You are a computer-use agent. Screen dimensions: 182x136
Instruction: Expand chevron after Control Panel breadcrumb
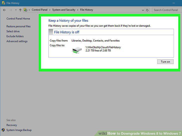50,10
